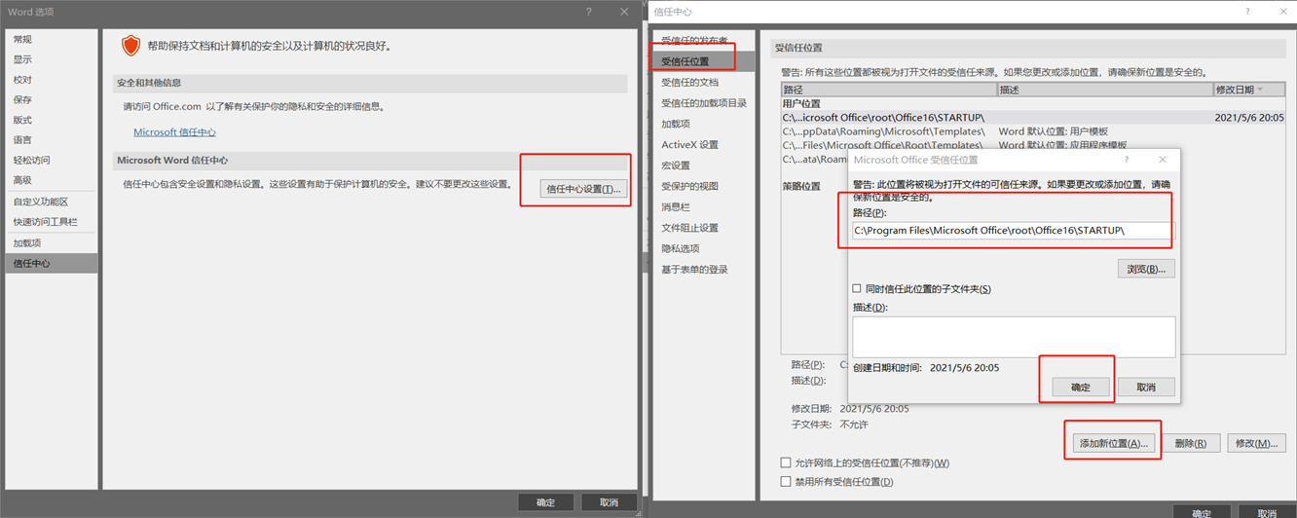1297x518 pixels.
Task: Select 受保护的视图 in Trust Center
Action: (x=703, y=186)
